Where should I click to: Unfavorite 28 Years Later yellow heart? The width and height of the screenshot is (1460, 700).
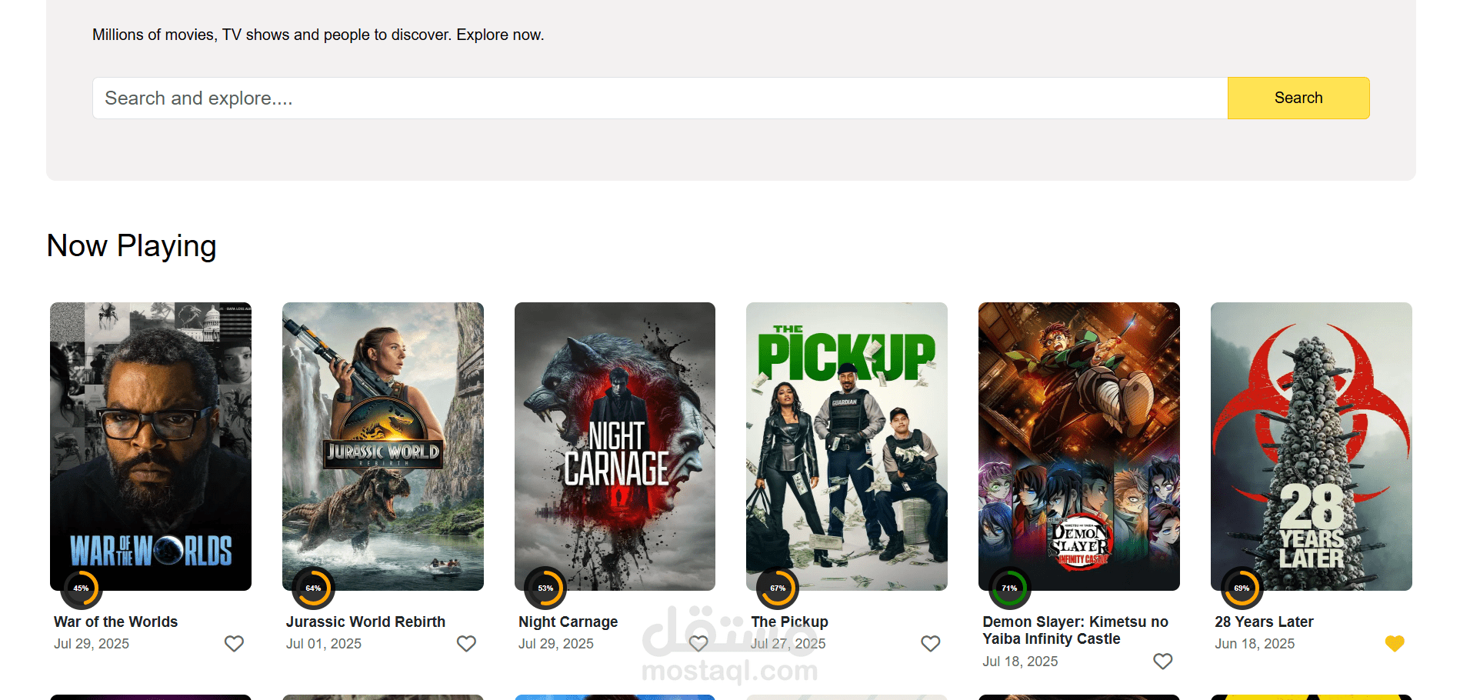point(1395,643)
